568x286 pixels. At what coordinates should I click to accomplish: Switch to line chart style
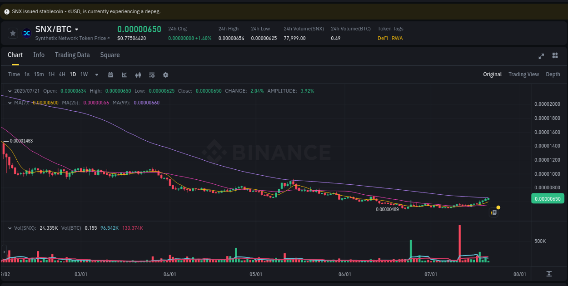click(124, 74)
